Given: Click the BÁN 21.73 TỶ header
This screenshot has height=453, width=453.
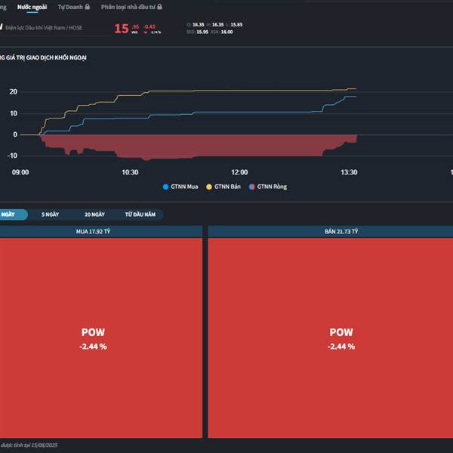Looking at the screenshot, I should [x=331, y=232].
